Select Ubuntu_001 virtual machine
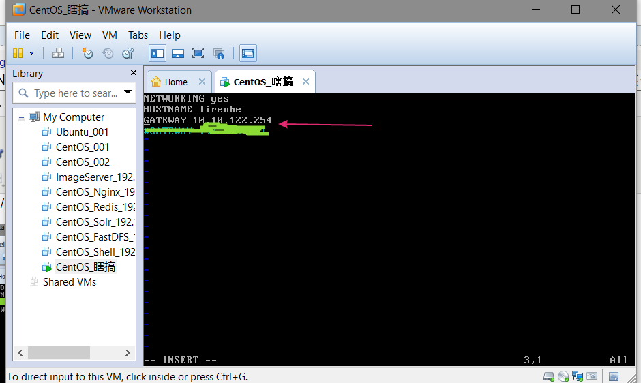 (82, 132)
